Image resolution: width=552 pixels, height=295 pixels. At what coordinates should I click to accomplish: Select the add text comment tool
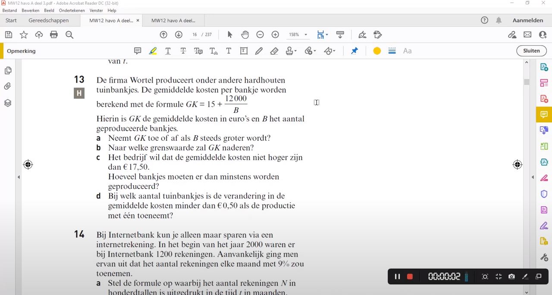[229, 51]
